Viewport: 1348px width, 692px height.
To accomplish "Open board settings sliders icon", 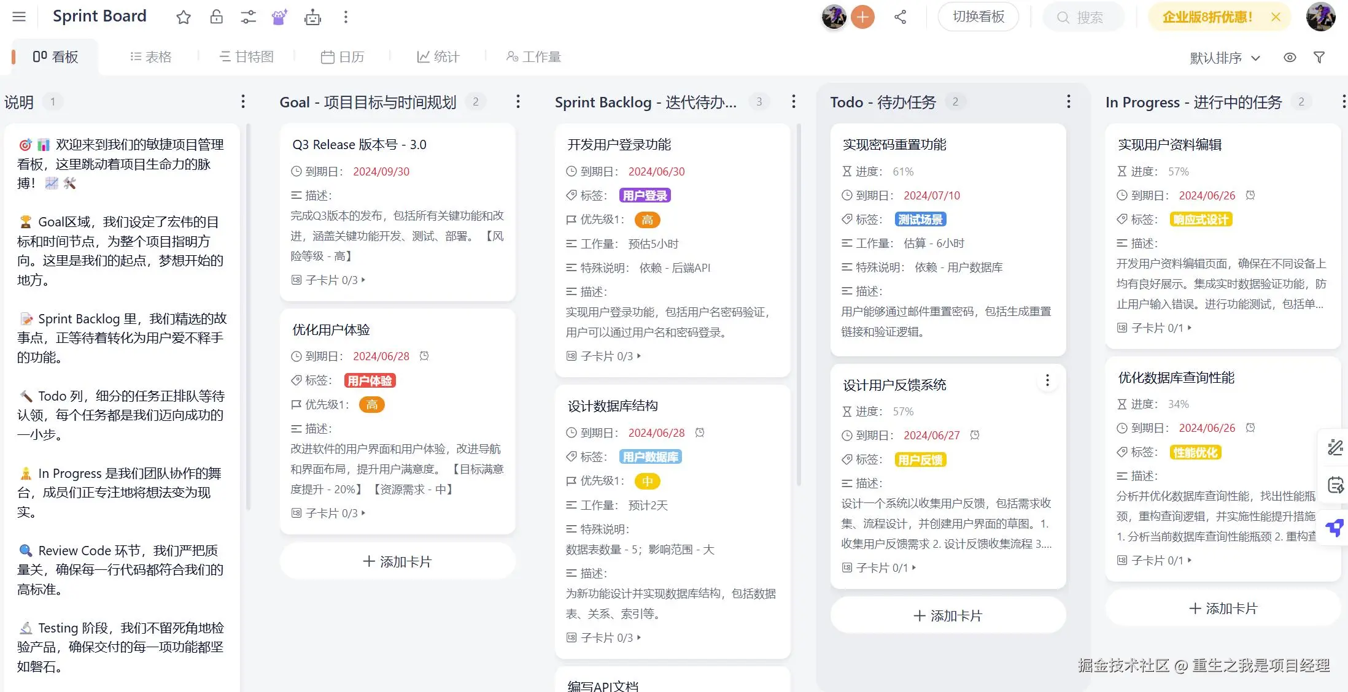I will click(x=248, y=17).
